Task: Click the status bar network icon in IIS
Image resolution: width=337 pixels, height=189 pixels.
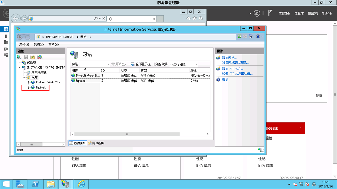Action: click(x=260, y=150)
